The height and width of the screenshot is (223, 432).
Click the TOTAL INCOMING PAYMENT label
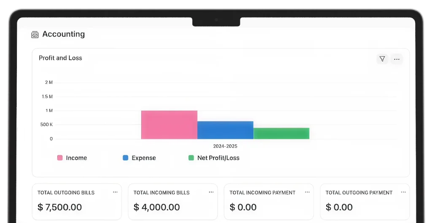(x=262, y=193)
